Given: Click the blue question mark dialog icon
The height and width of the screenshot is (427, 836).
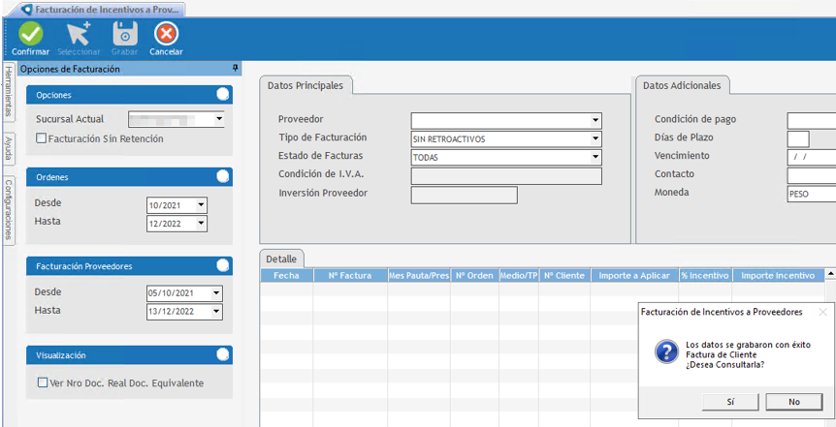Looking at the screenshot, I should [666, 351].
